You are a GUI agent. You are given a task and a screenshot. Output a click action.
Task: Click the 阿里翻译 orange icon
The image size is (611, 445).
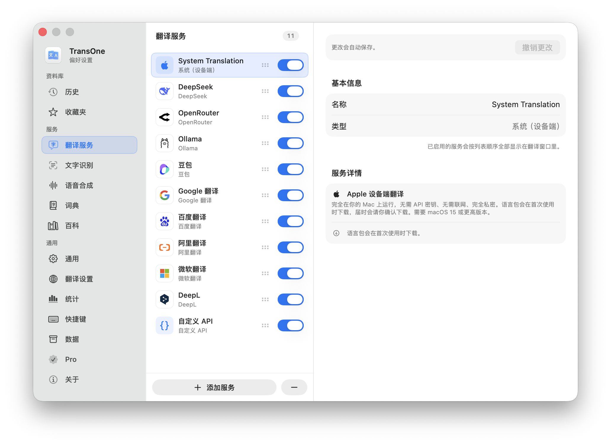click(165, 247)
